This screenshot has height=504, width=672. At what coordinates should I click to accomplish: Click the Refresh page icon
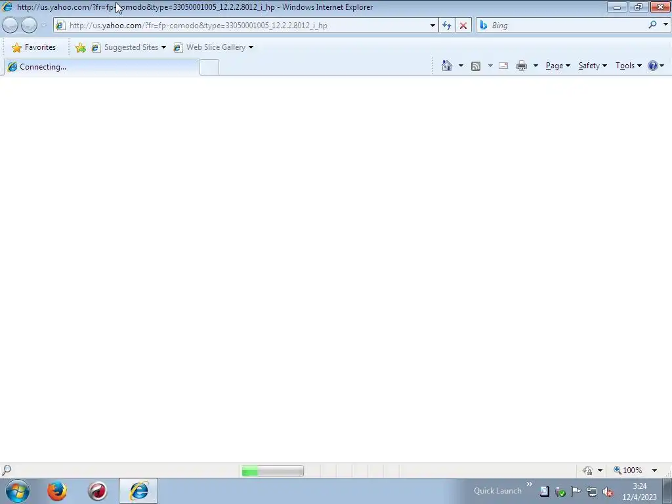(x=447, y=26)
